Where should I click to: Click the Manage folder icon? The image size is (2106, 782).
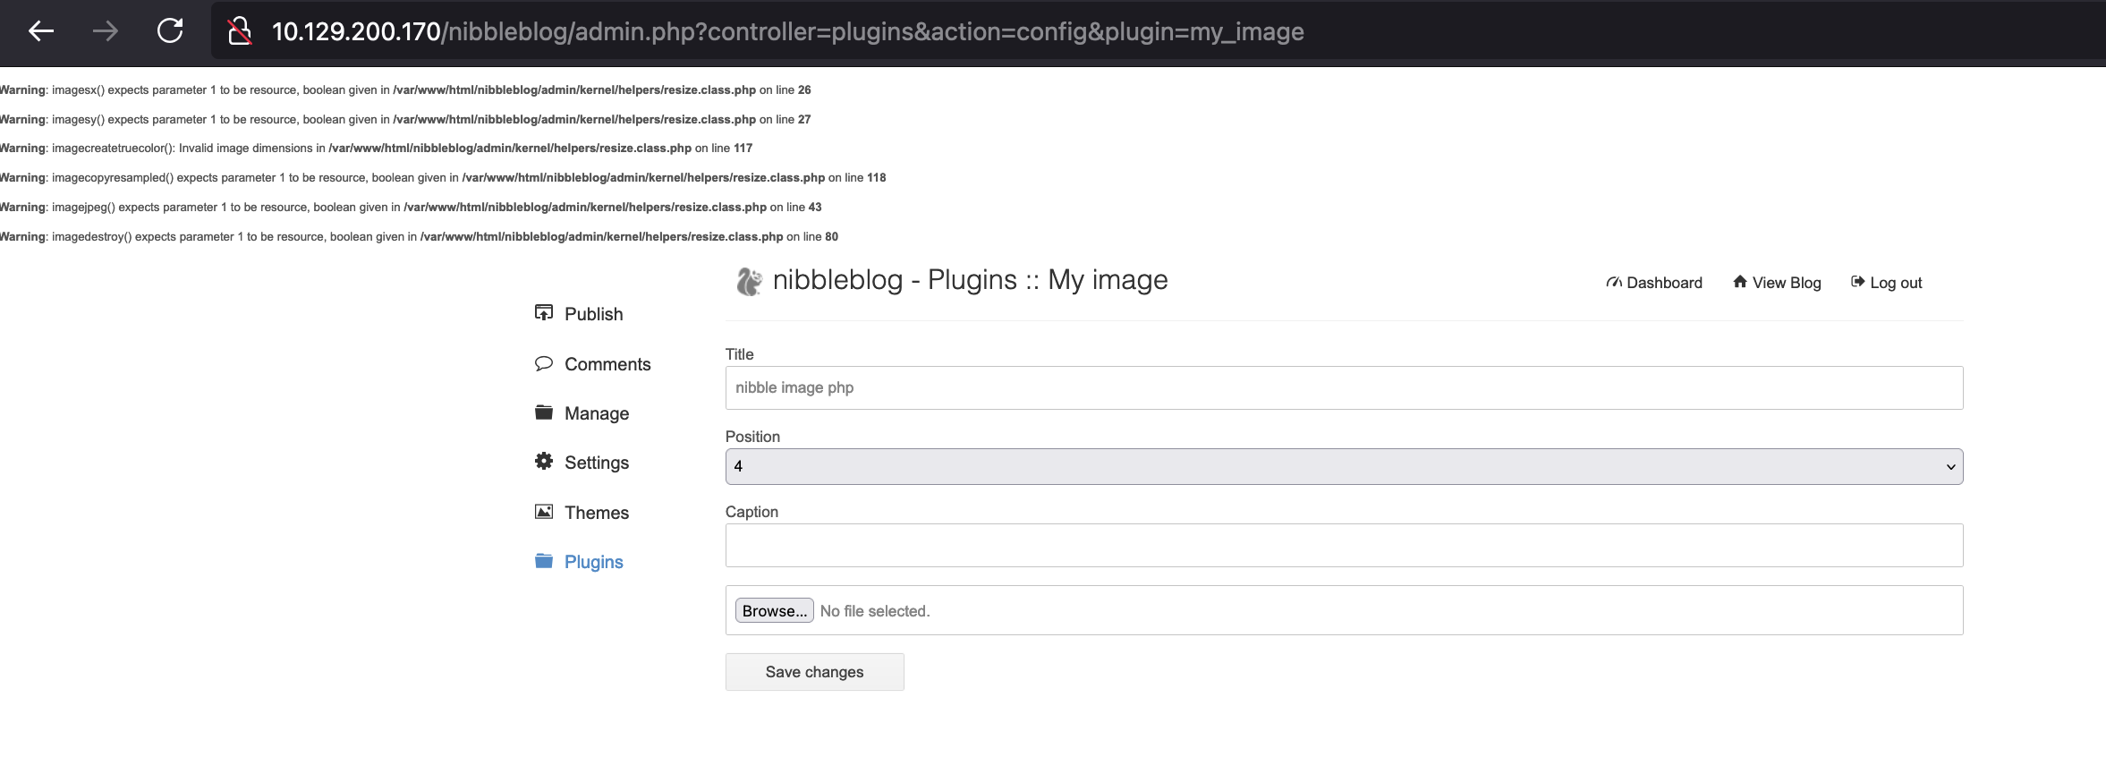click(x=544, y=412)
